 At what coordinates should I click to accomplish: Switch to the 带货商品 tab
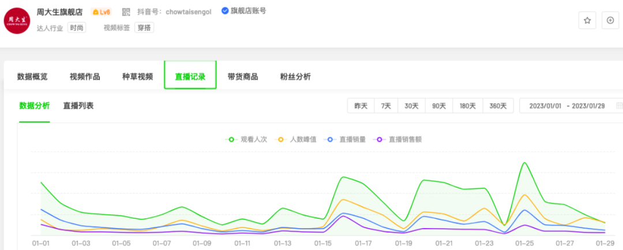[x=242, y=77]
